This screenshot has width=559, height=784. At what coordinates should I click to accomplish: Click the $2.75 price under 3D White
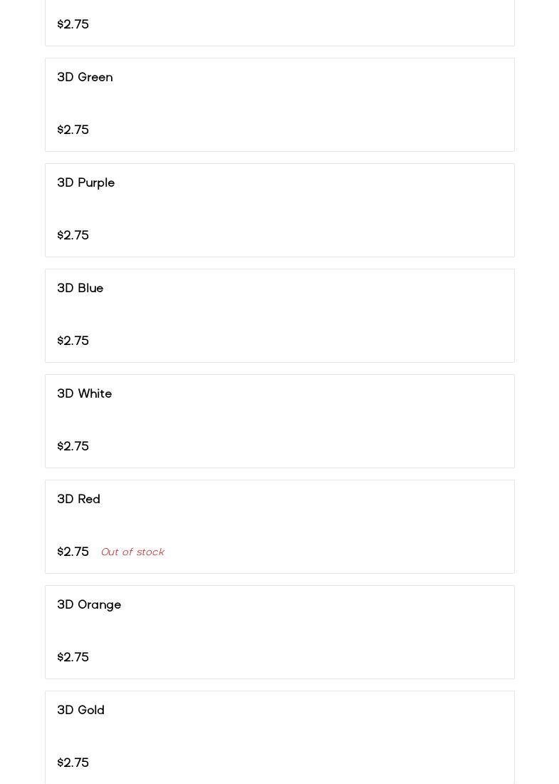[x=73, y=446]
